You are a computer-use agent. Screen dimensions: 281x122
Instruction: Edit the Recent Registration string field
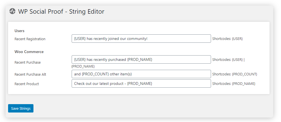point(141,39)
